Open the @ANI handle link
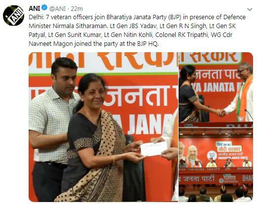The height and width of the screenshot is (204, 257). 58,8
